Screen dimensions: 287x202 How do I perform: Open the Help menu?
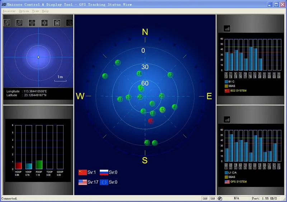pos(45,11)
